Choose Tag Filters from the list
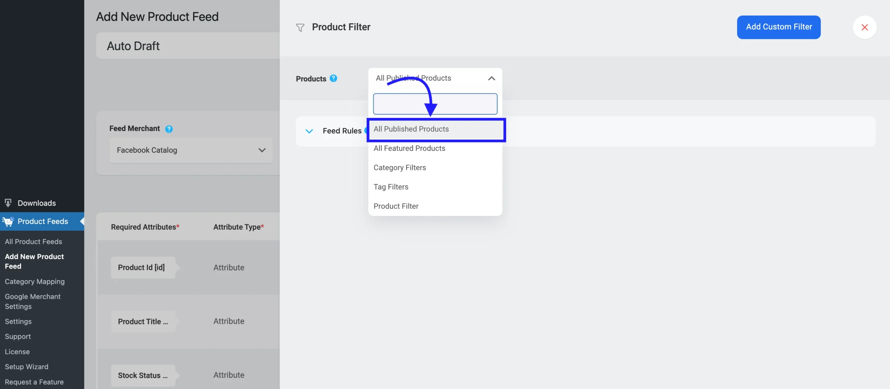 [391, 187]
